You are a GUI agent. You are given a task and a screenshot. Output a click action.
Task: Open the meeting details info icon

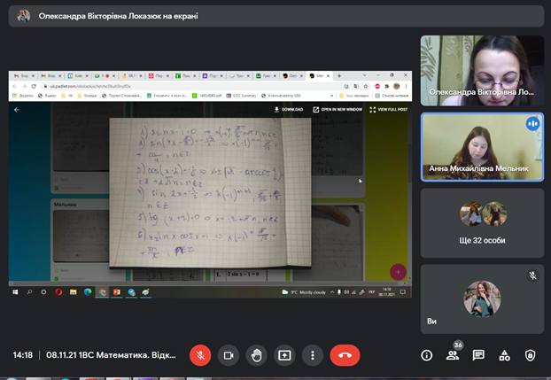click(426, 355)
